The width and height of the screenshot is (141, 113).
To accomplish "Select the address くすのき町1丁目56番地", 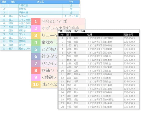I will click(x=100, y=46).
